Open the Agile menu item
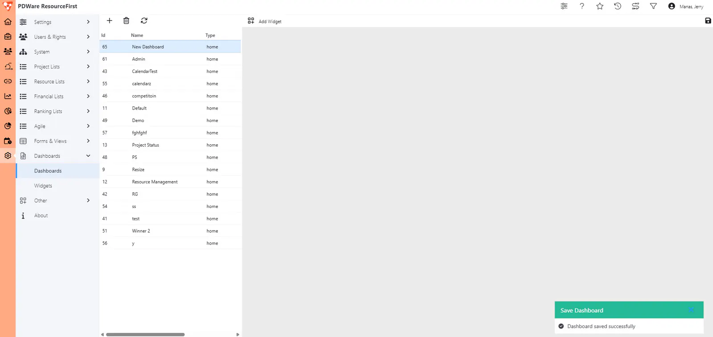The width and height of the screenshot is (713, 337). click(57, 126)
